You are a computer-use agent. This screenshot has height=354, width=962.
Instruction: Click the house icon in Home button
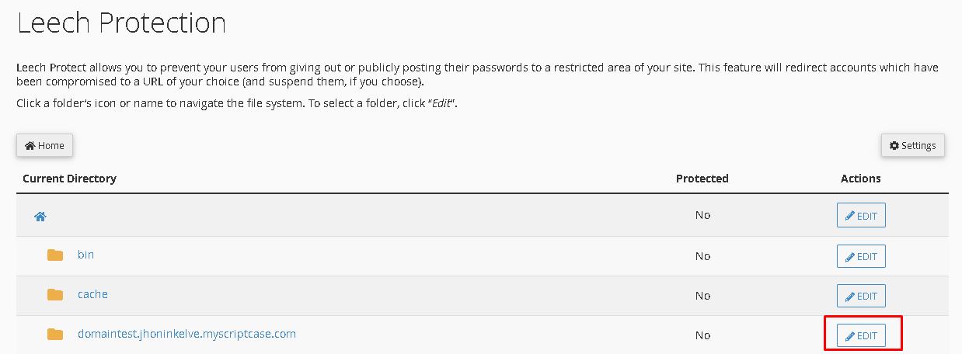point(30,145)
